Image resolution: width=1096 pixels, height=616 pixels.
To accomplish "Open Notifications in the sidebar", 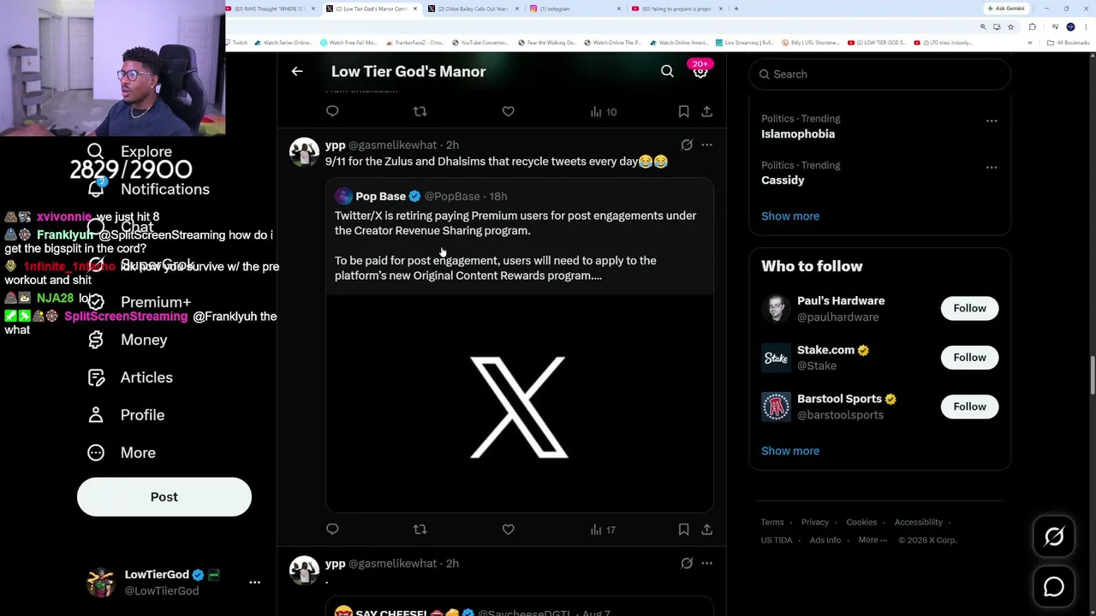I will [149, 189].
